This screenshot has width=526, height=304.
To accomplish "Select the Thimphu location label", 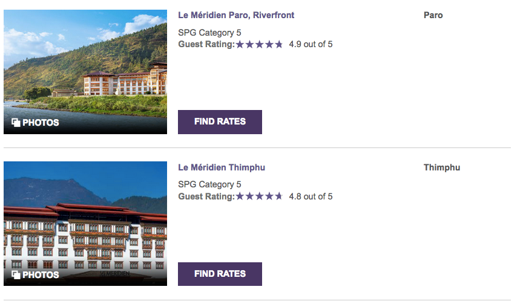I will pyautogui.click(x=442, y=167).
